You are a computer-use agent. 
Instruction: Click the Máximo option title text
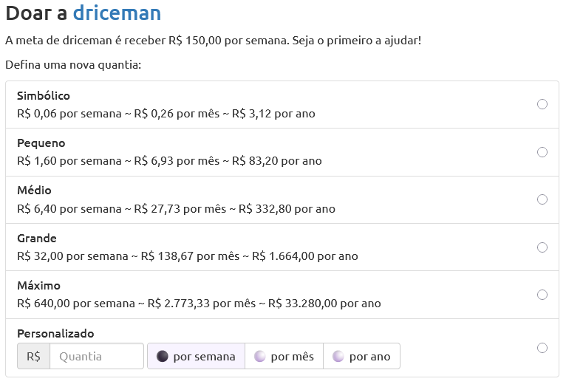click(x=39, y=286)
